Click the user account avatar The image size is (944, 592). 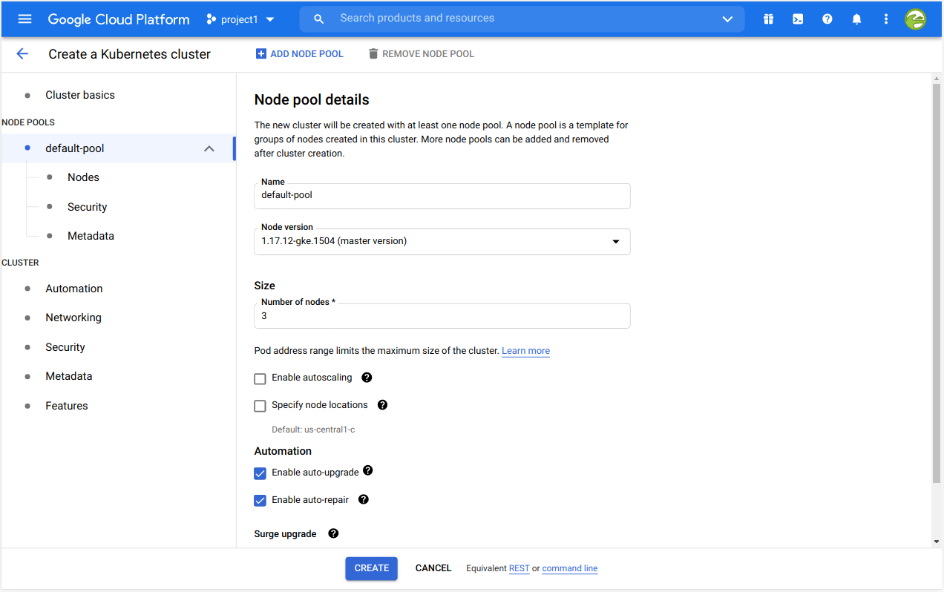pos(915,19)
